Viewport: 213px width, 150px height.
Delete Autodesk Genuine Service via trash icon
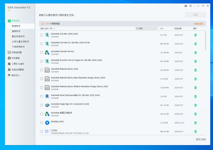tap(195, 52)
